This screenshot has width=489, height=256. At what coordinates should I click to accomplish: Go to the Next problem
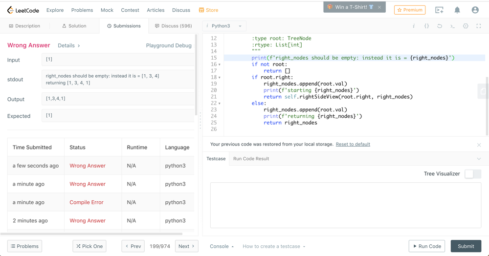click(x=186, y=246)
